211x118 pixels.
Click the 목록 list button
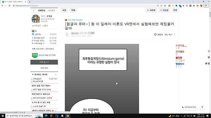click(x=175, y=10)
